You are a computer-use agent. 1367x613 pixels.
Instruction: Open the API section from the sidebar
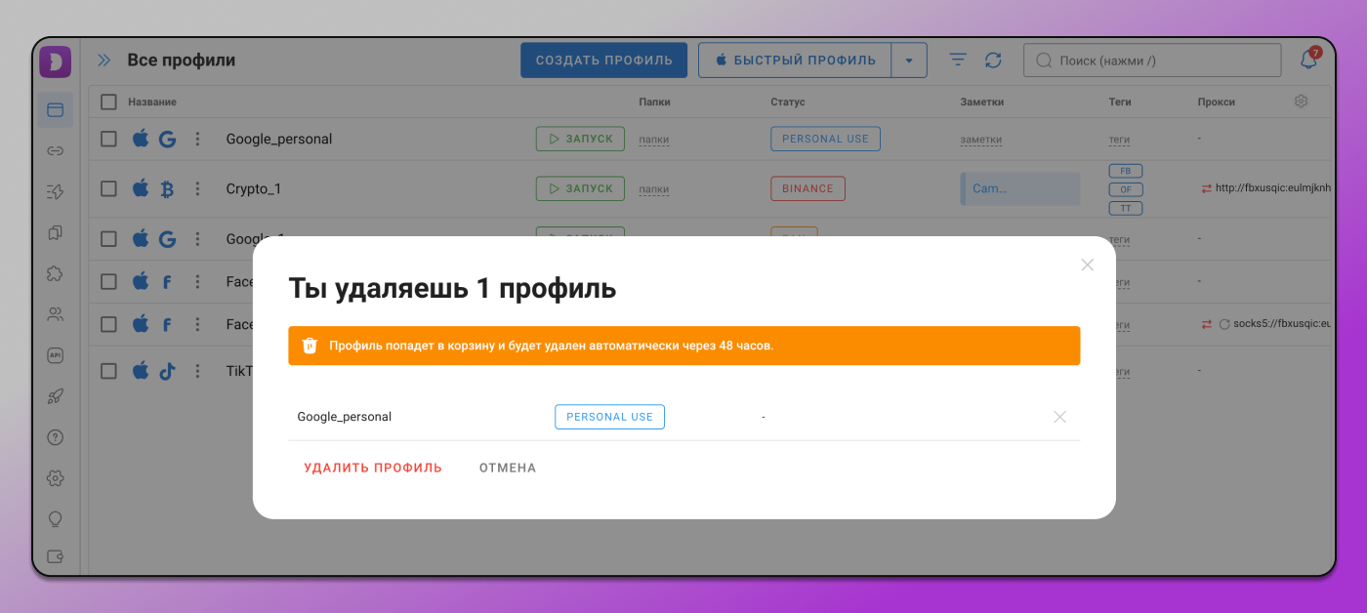click(x=56, y=355)
